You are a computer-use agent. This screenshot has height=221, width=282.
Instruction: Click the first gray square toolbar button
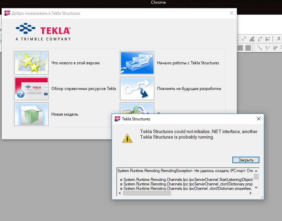240,48
